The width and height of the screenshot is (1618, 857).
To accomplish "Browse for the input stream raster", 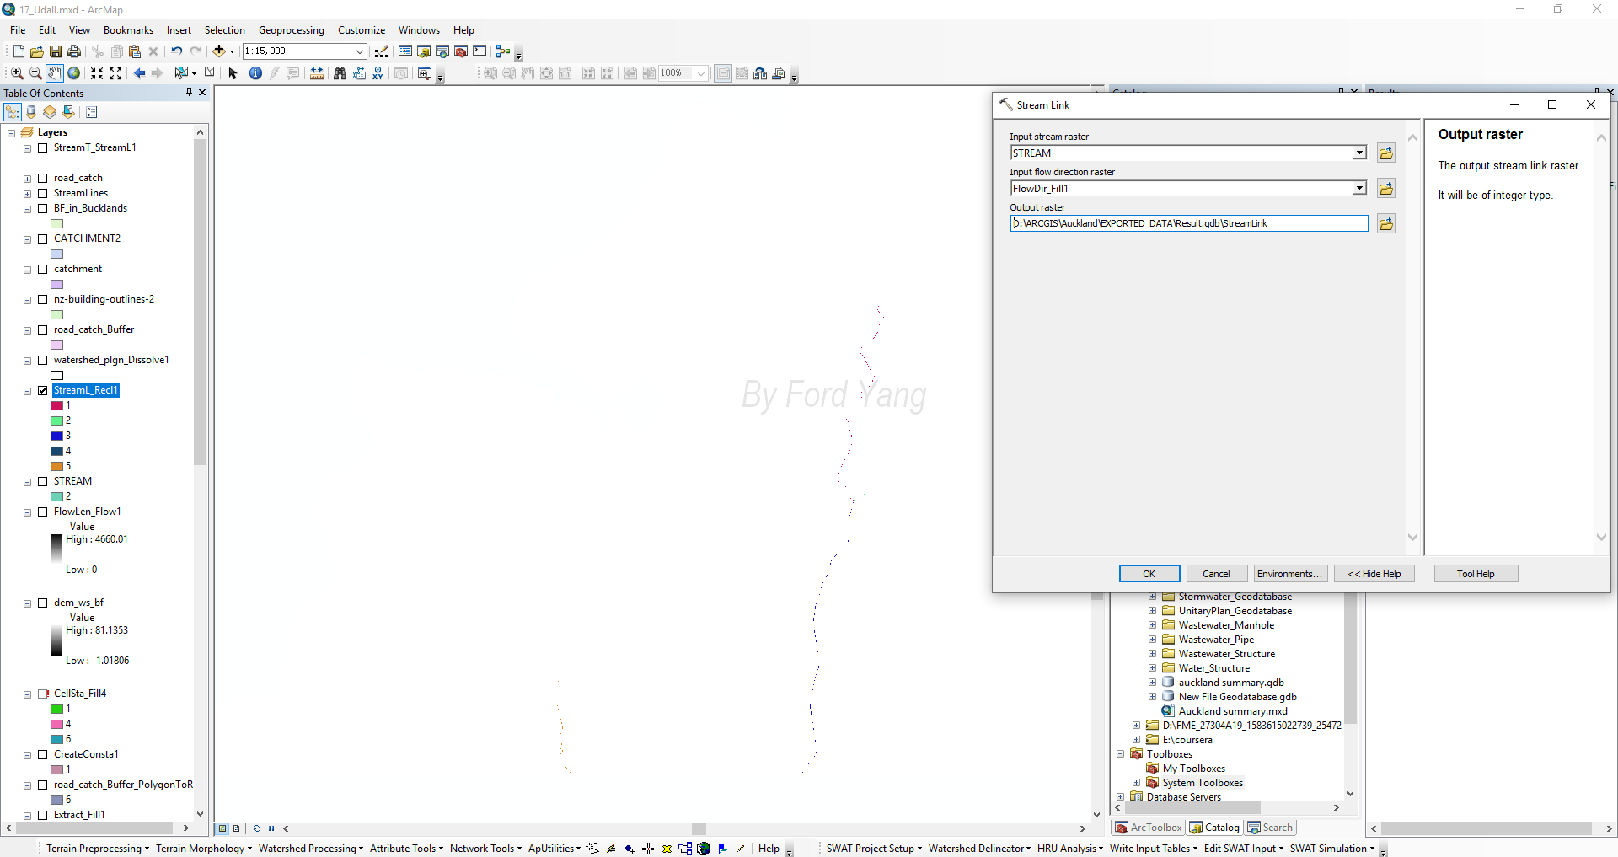I will [1385, 153].
